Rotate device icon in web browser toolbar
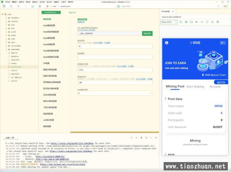231x172 pixels. (x=181, y=22)
